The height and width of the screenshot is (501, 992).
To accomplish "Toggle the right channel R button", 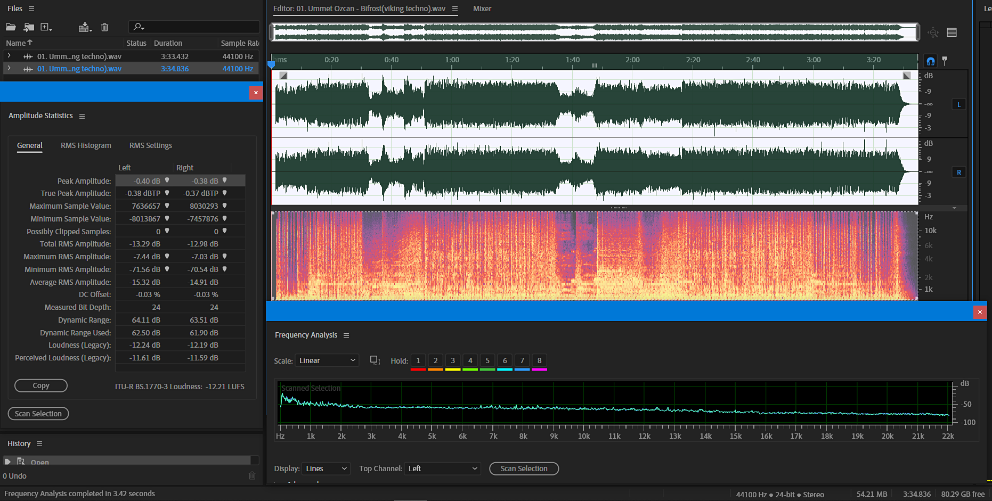I will tap(958, 173).
